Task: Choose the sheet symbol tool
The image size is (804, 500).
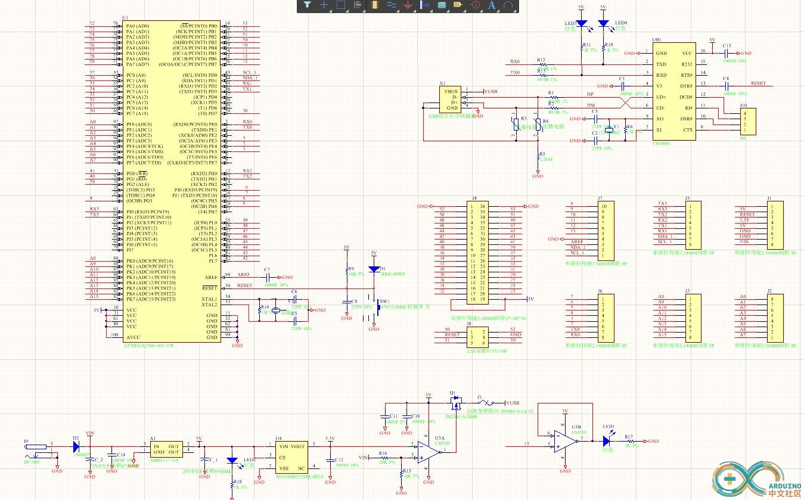Action: (442, 5)
